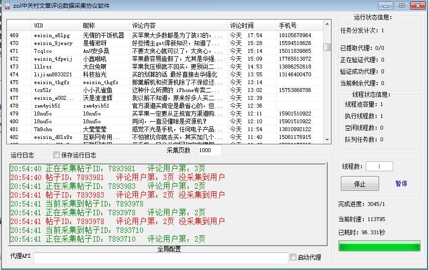Click the 暂停 link

tap(401, 184)
